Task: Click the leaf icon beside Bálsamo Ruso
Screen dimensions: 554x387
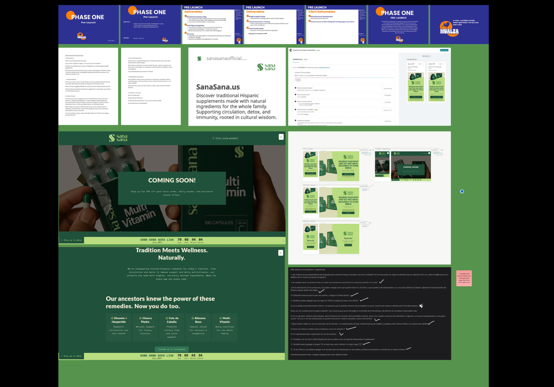Action: [193, 318]
